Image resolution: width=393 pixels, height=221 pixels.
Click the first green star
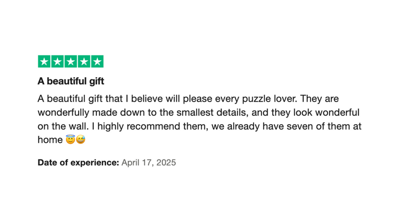(x=44, y=61)
